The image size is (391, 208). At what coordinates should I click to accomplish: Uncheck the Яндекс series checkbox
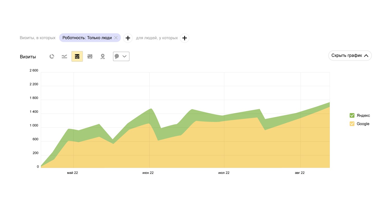352,115
